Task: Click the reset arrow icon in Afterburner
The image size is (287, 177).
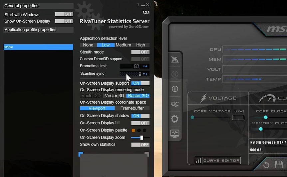Action: point(266,165)
